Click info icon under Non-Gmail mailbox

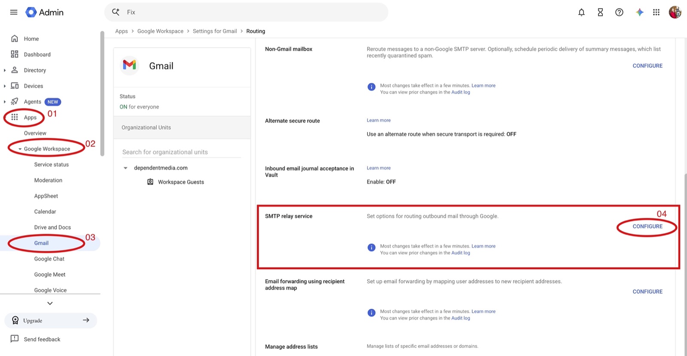(371, 87)
